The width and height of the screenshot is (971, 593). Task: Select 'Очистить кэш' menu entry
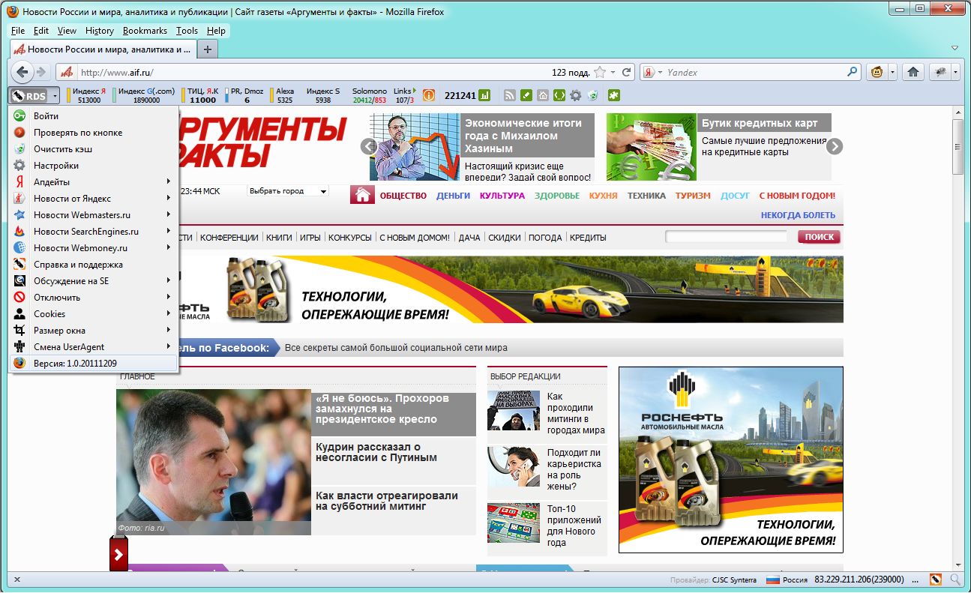pos(94,149)
